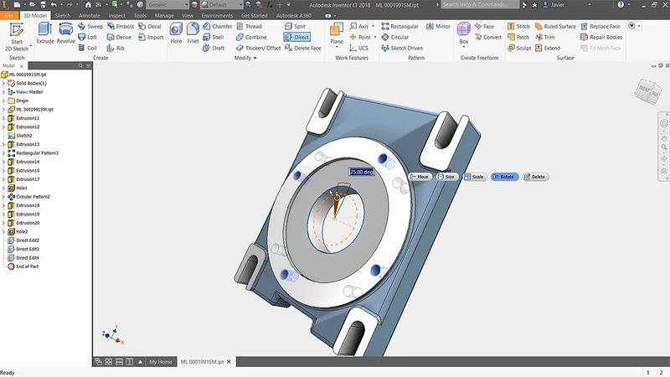The height and width of the screenshot is (377, 670).
Task: Start a new 2D Sketch
Action: point(16,37)
